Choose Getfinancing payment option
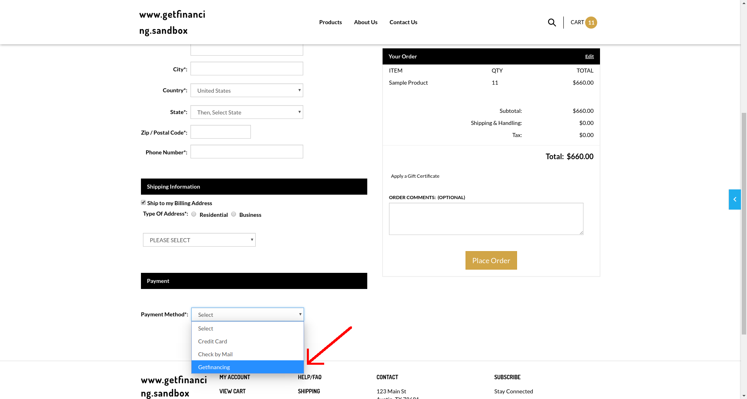 pyautogui.click(x=248, y=367)
